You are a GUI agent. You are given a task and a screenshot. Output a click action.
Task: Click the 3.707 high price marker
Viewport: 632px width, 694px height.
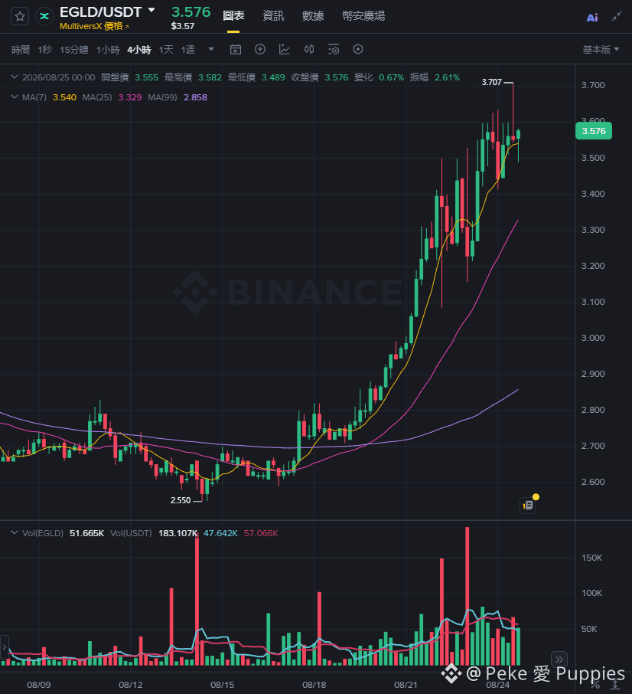(491, 82)
